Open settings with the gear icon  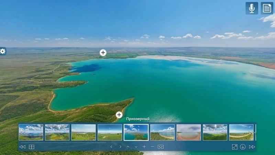pyautogui.click(x=3, y=51)
